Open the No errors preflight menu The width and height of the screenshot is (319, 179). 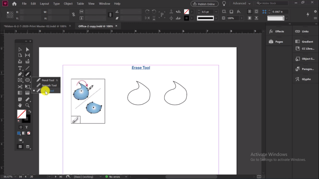(126, 177)
